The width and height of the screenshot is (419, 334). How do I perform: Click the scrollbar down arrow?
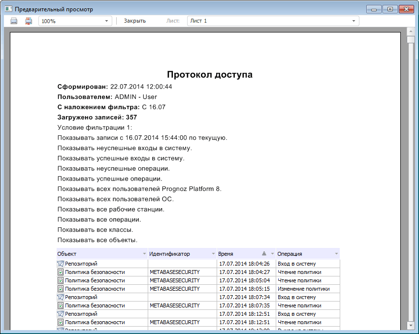411,325
